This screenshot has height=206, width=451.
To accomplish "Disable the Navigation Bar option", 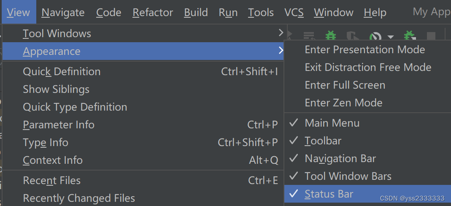I will [340, 159].
